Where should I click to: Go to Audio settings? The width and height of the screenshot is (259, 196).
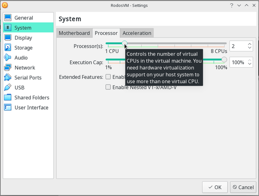tap(21, 58)
